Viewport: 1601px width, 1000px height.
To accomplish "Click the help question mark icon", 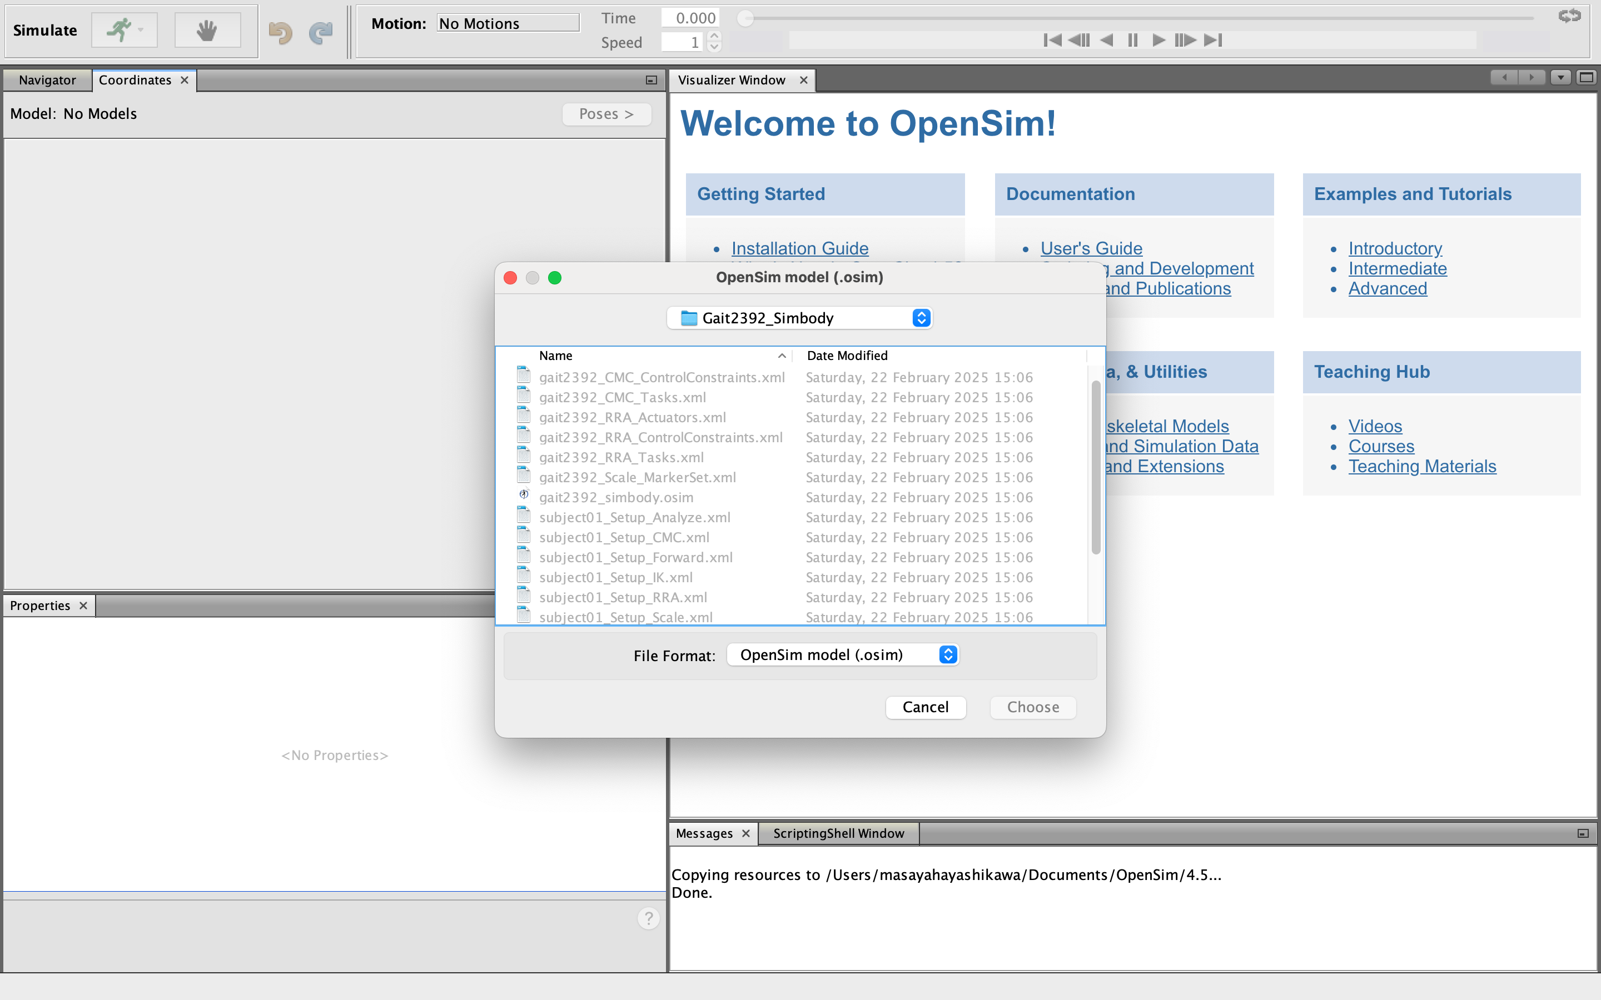I will [x=649, y=918].
